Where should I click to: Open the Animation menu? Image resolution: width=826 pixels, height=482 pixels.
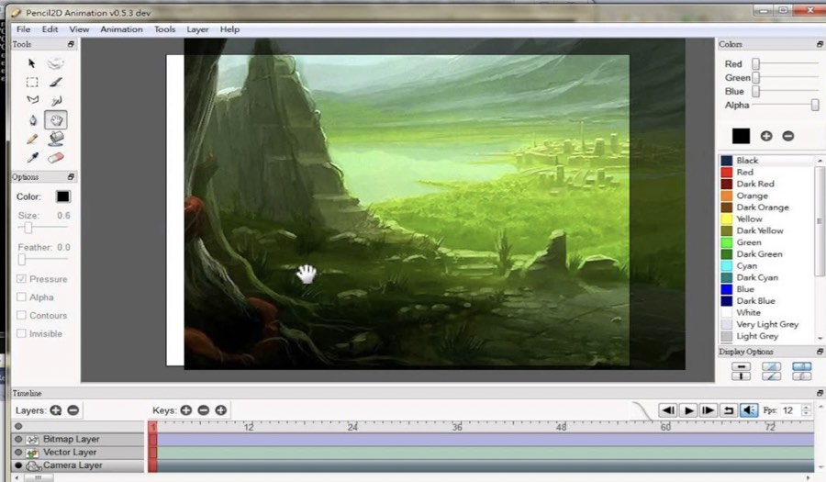[121, 29]
